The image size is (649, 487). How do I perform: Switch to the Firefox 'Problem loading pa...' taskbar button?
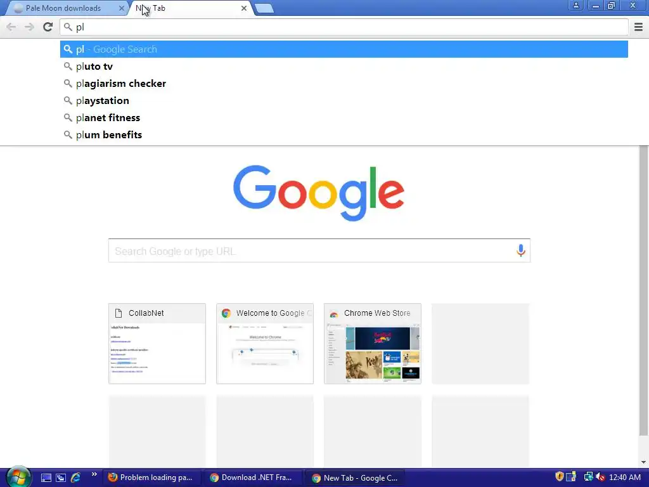pyautogui.click(x=151, y=477)
